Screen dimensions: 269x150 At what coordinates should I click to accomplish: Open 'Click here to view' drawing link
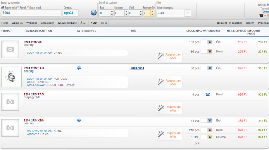pyautogui.click(x=61, y=85)
